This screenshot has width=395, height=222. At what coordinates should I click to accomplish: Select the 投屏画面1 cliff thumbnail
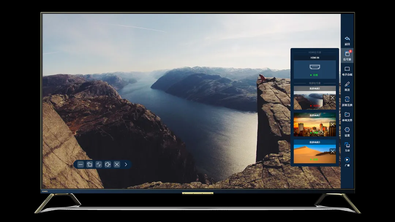(x=315, y=98)
